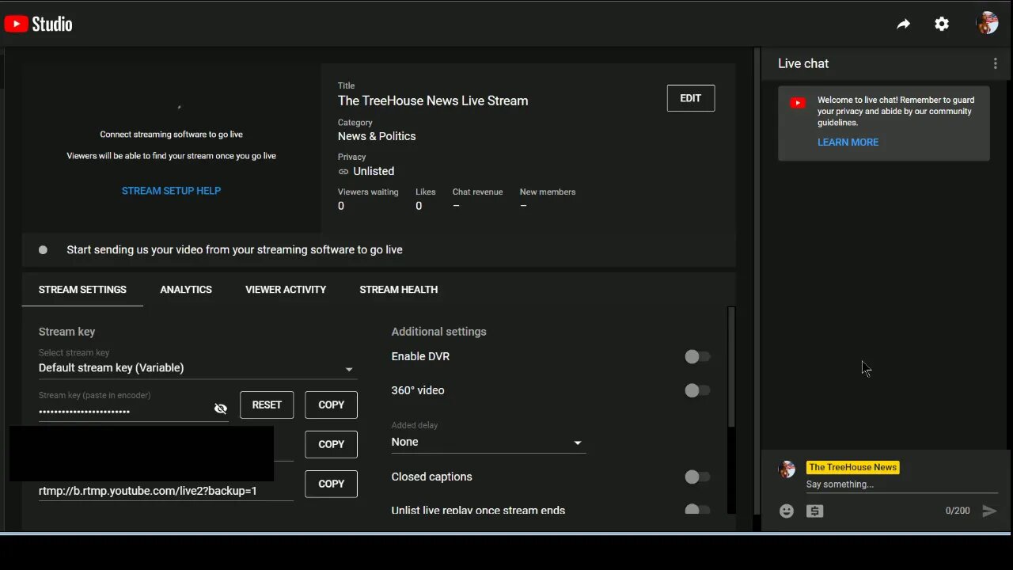Click the unlisted link icon beside Privacy
1013x570 pixels.
(x=343, y=171)
